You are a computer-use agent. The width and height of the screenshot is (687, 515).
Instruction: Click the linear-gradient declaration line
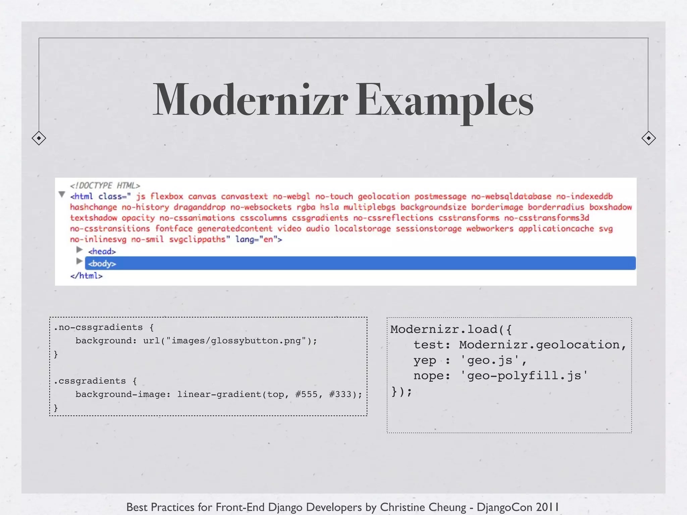[219, 394]
